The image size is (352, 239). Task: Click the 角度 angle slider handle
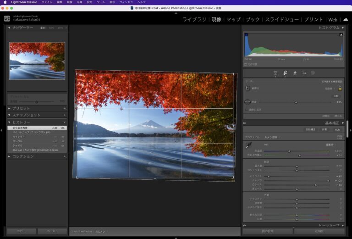(296, 102)
